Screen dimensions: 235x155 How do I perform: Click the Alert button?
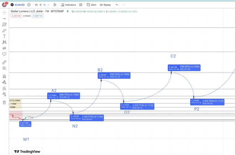(x=91, y=5)
